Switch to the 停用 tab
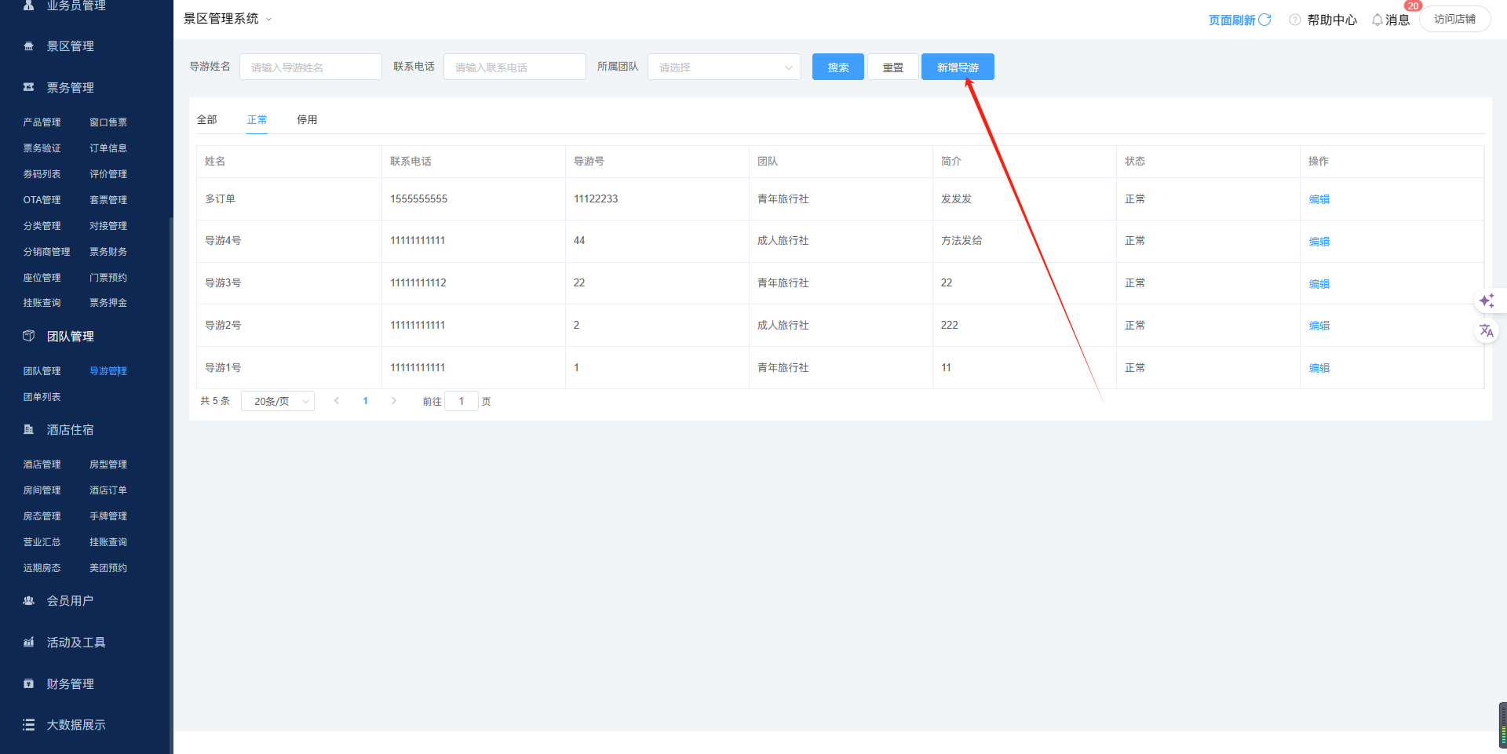This screenshot has width=1507, height=754. (x=307, y=120)
